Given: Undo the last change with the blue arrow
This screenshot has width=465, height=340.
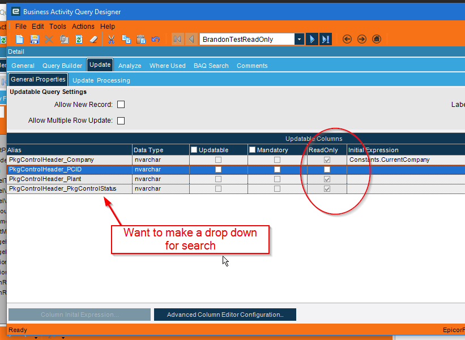Looking at the screenshot, I should (156, 39).
